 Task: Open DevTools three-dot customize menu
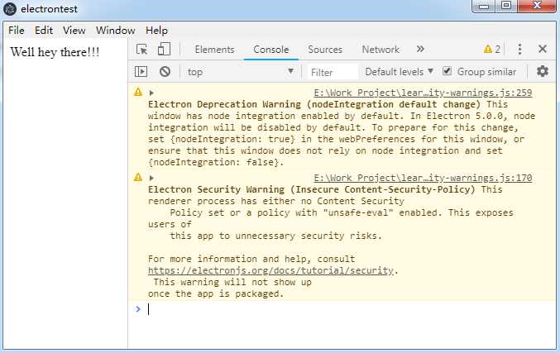click(x=519, y=49)
